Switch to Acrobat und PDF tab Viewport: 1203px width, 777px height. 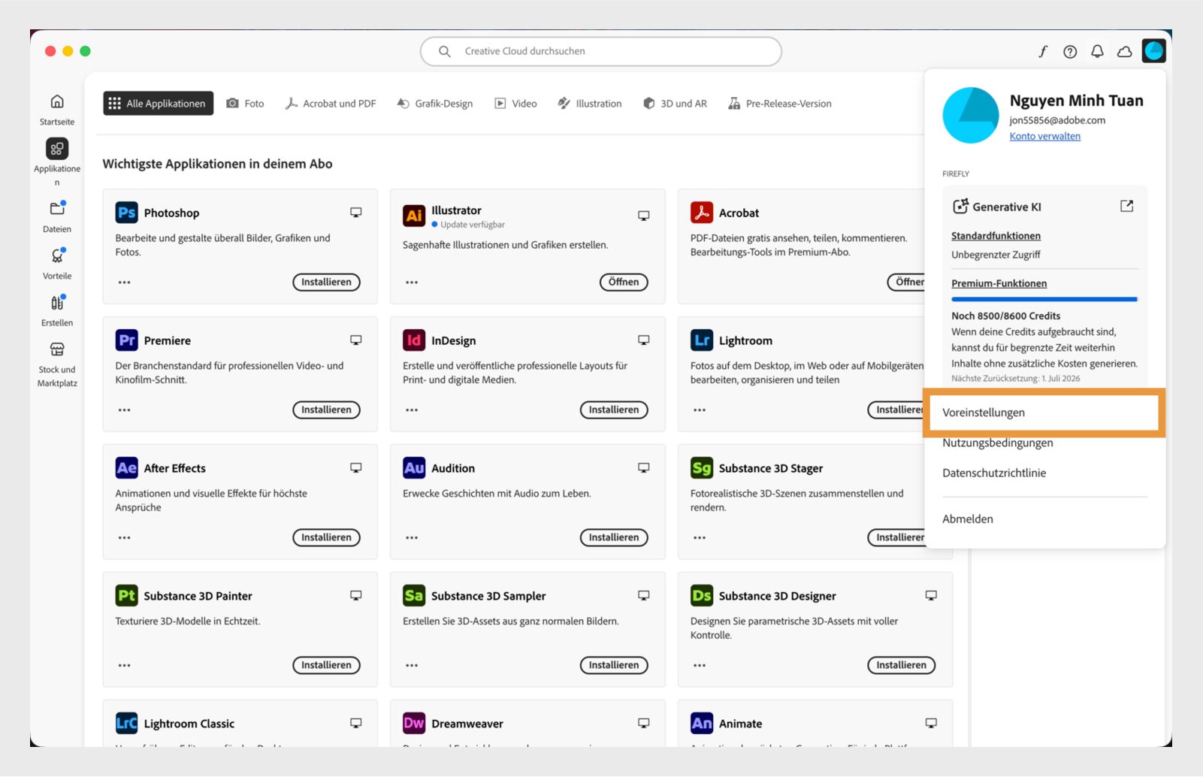point(331,103)
